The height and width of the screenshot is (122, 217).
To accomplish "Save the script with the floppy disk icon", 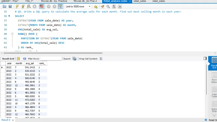I will [x=10, y=6].
